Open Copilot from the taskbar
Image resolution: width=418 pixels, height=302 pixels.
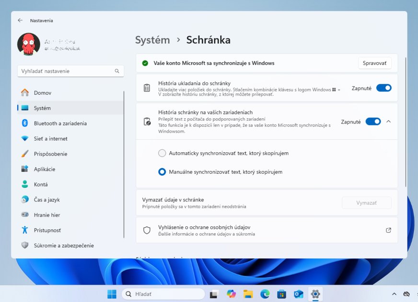pyautogui.click(x=231, y=294)
